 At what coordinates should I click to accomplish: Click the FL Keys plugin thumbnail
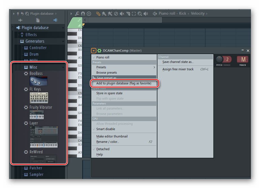tap(39, 98)
